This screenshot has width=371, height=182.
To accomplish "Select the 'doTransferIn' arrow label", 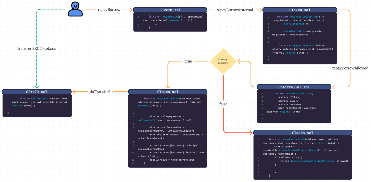I will click(x=101, y=92).
